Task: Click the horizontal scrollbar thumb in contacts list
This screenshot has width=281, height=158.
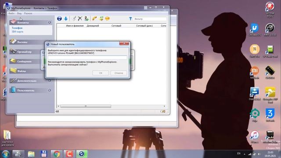Action: 86,106
